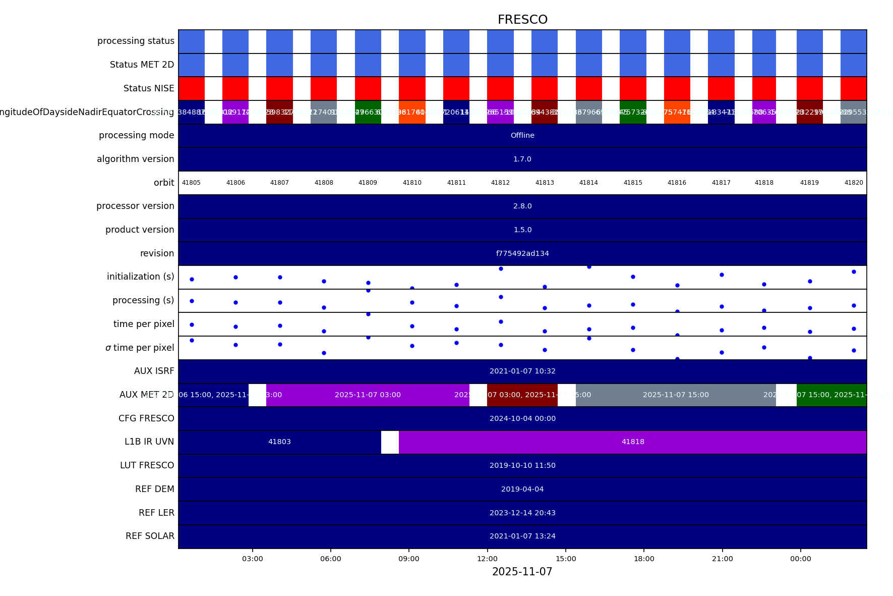Select orbit number 41812 label
Image resolution: width=893 pixels, height=596 pixels.
point(500,183)
